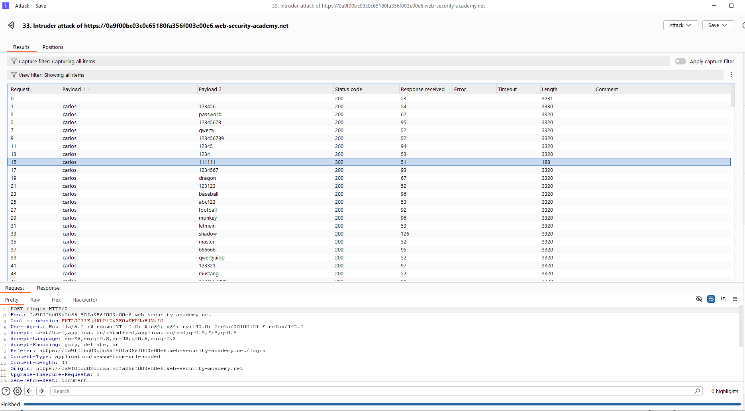
Task: Open the request editor hamburger menu
Action: click(735, 299)
